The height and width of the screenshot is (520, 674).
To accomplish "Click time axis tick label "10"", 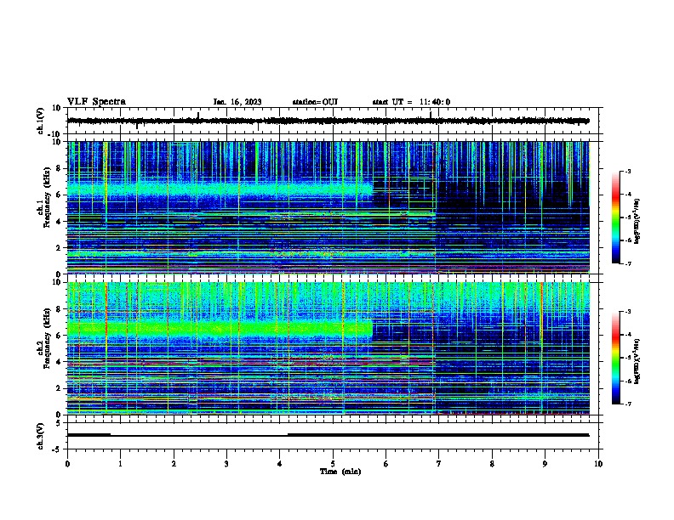I will [x=598, y=464].
